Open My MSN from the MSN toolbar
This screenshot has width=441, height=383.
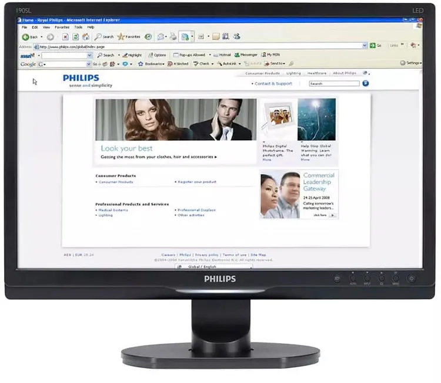270,55
